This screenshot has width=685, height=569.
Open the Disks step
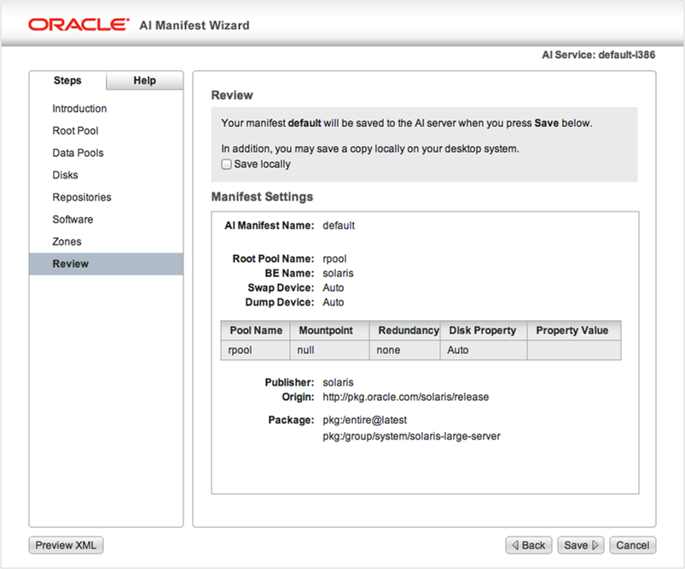[x=66, y=175]
